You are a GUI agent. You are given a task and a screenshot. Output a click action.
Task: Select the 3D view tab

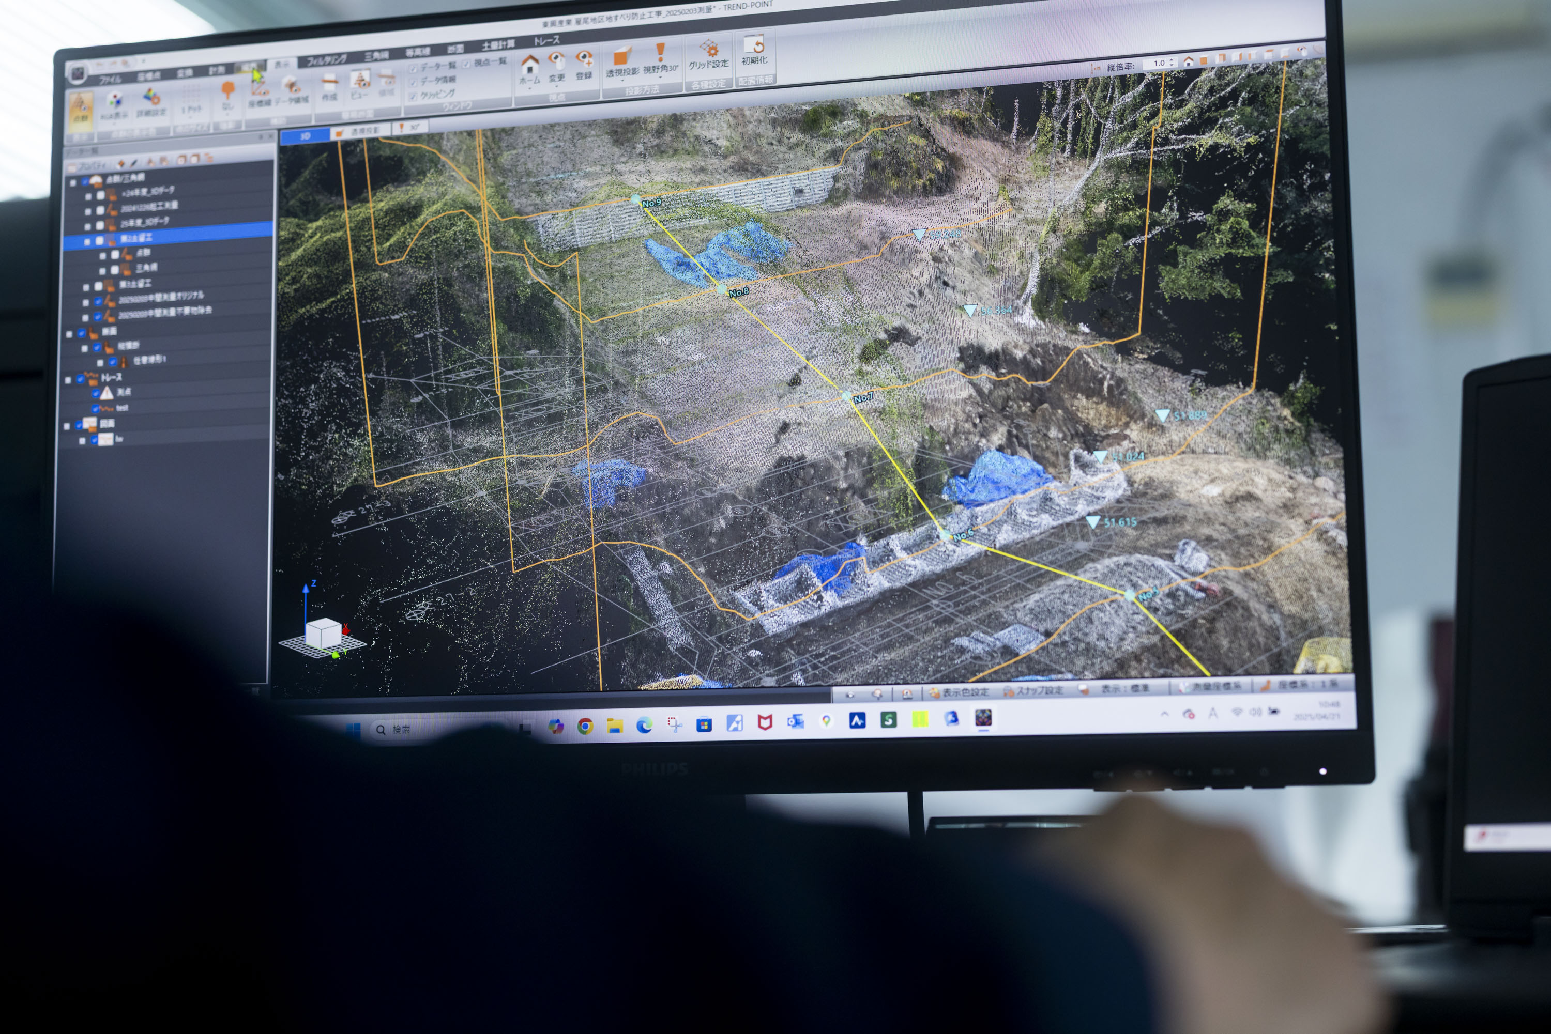pyautogui.click(x=305, y=136)
